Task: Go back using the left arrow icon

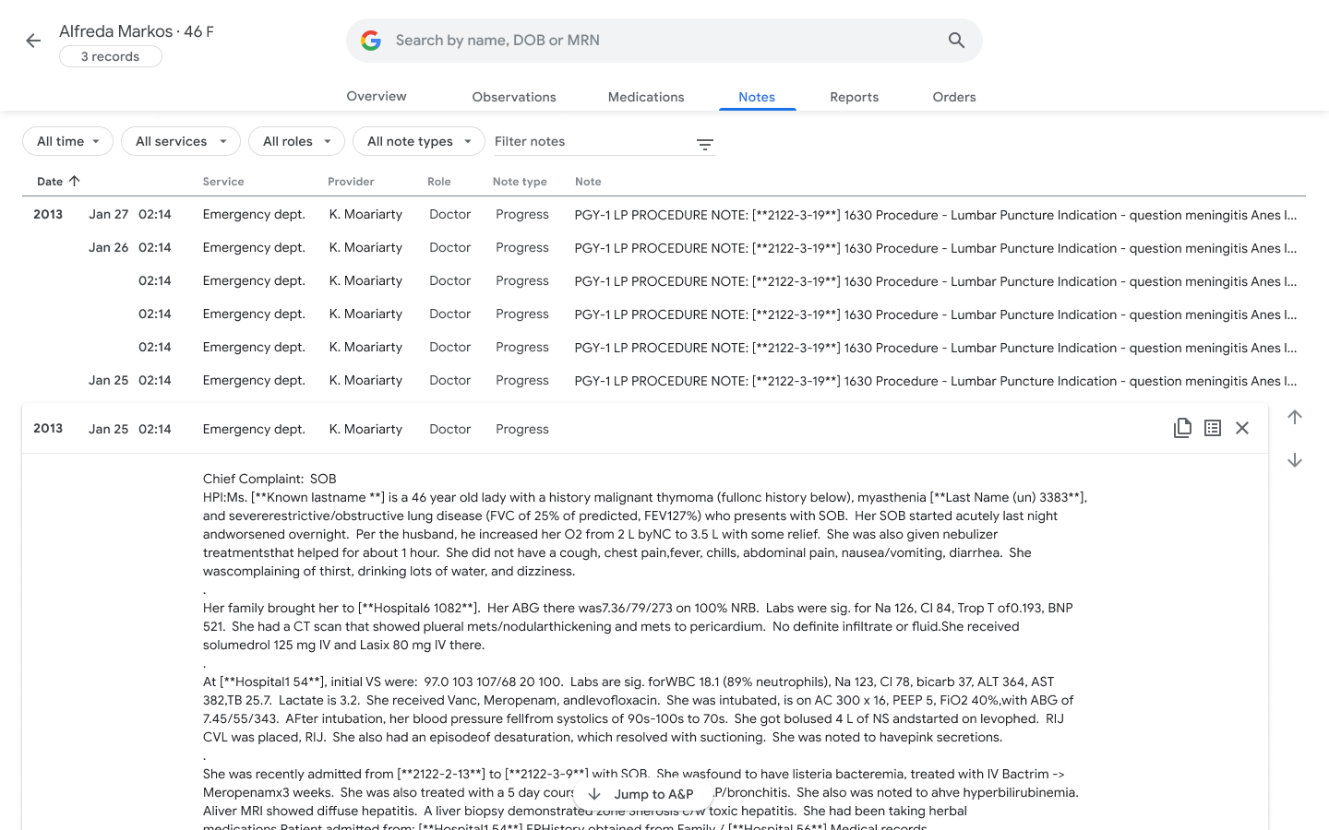Action: pos(33,41)
